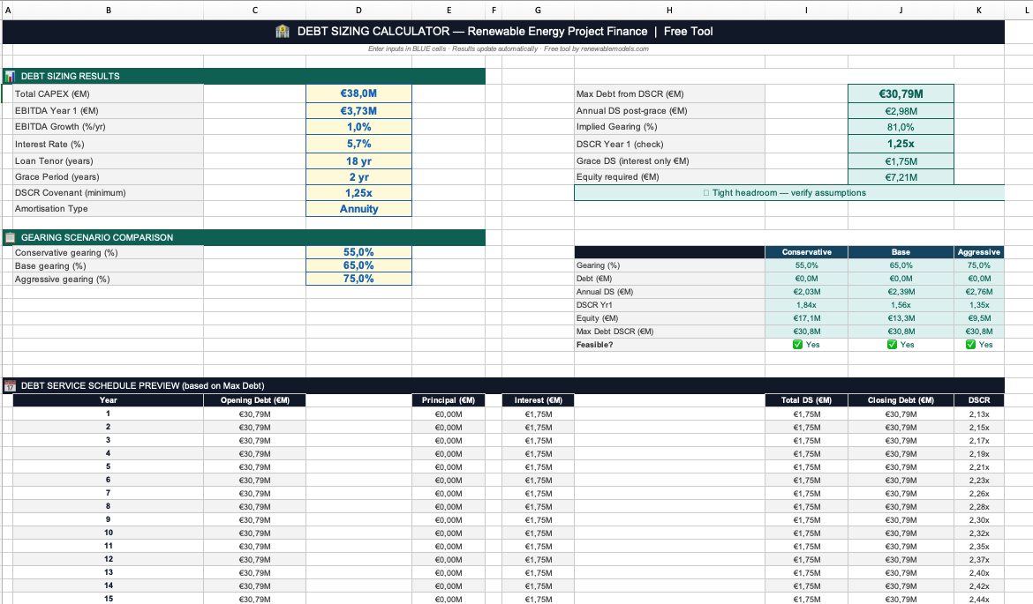Select the Aggressive gearing 75,0% input cell
The width and height of the screenshot is (1033, 604).
point(359,279)
